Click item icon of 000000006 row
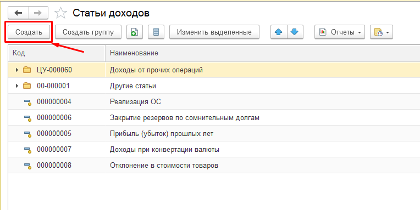420x210 pixels. (28, 118)
